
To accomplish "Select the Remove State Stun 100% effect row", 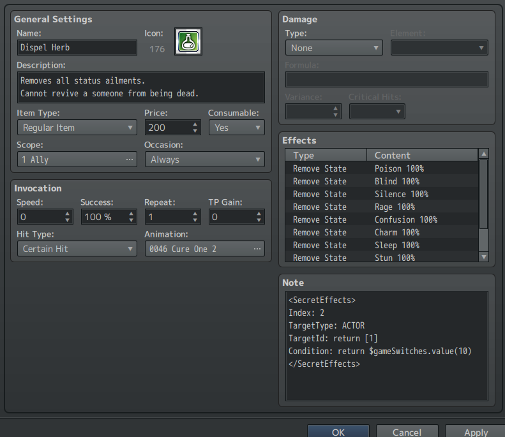I will point(382,257).
